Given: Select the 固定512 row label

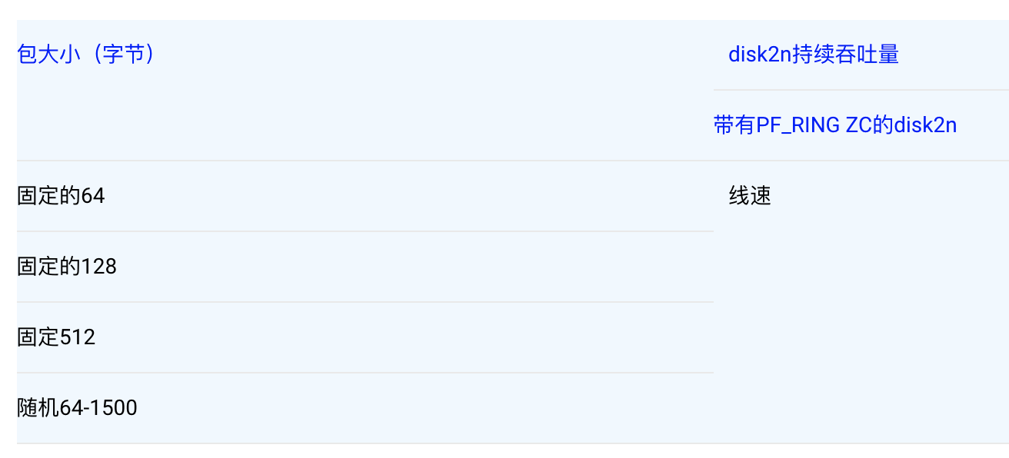Looking at the screenshot, I should [56, 337].
